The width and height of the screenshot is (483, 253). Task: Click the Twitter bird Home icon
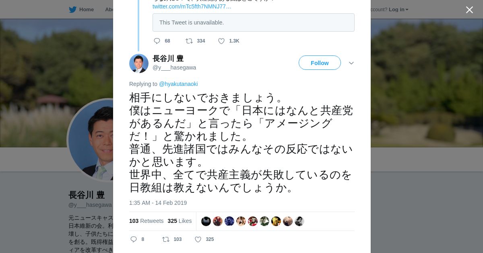(x=72, y=10)
